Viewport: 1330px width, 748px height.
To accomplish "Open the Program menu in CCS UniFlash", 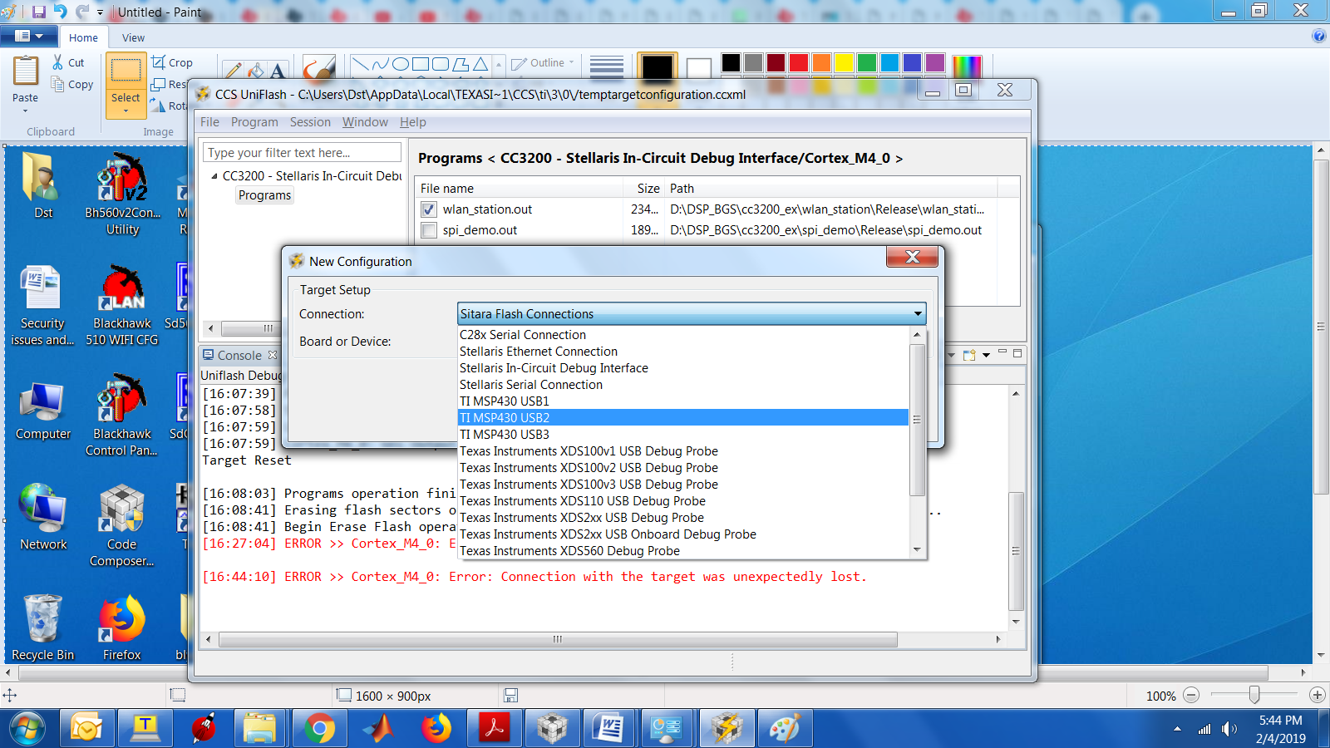I will click(254, 122).
